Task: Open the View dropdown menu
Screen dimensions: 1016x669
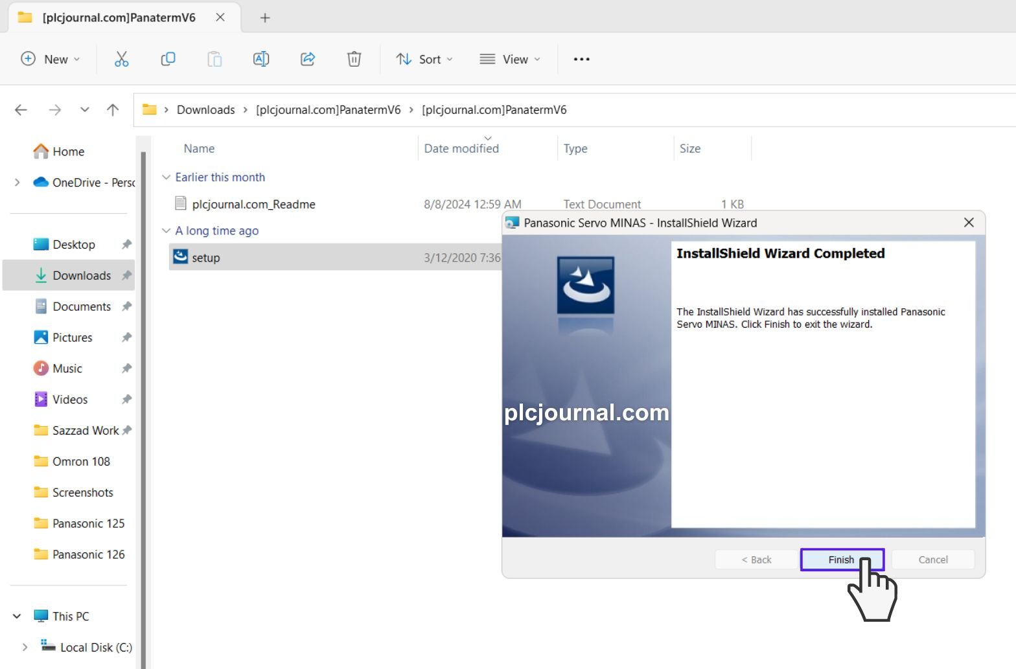Action: click(x=510, y=59)
